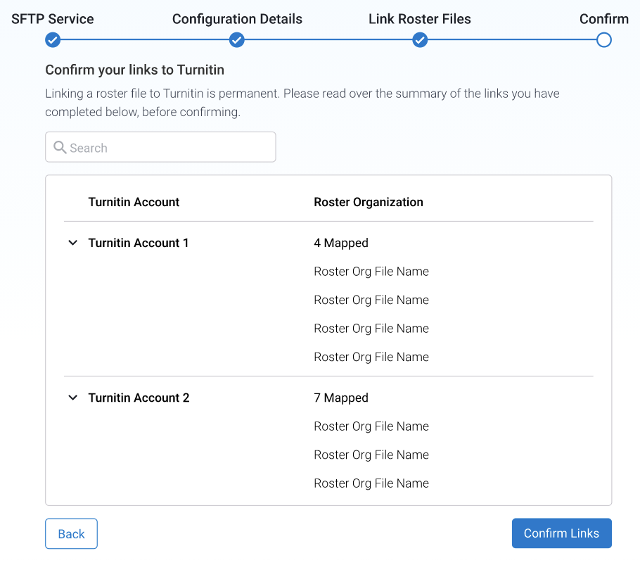Viewport: 640px width, 570px height.
Task: Select the Turnitin Account 1 name
Action: click(139, 243)
